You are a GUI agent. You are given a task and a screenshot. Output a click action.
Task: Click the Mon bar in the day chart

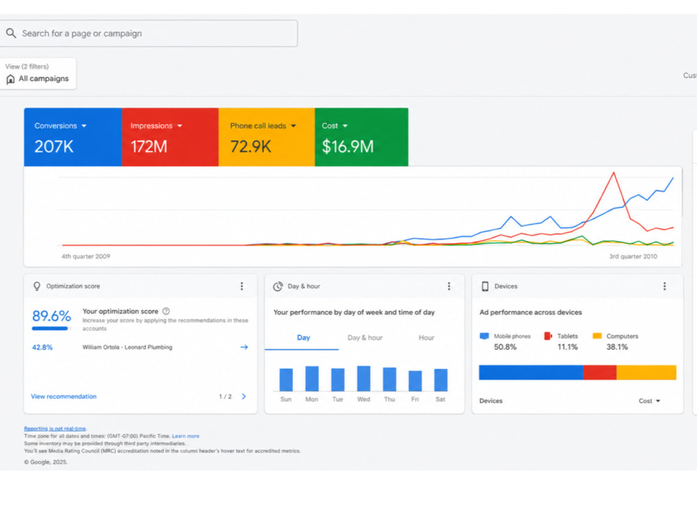tap(312, 379)
